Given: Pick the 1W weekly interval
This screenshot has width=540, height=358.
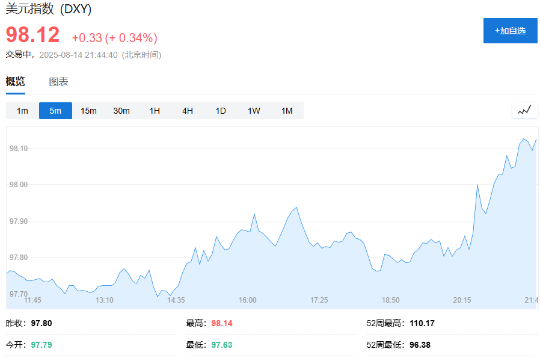Looking at the screenshot, I should pos(254,111).
